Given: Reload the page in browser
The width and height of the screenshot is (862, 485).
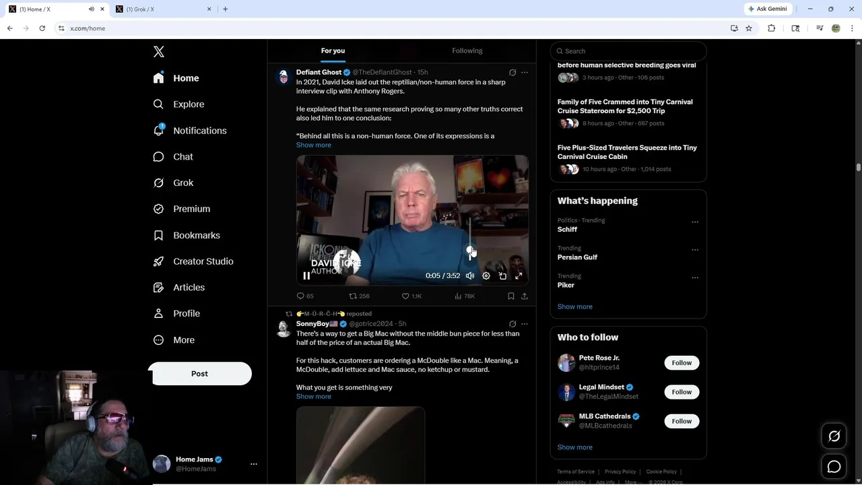Looking at the screenshot, I should pyautogui.click(x=42, y=28).
